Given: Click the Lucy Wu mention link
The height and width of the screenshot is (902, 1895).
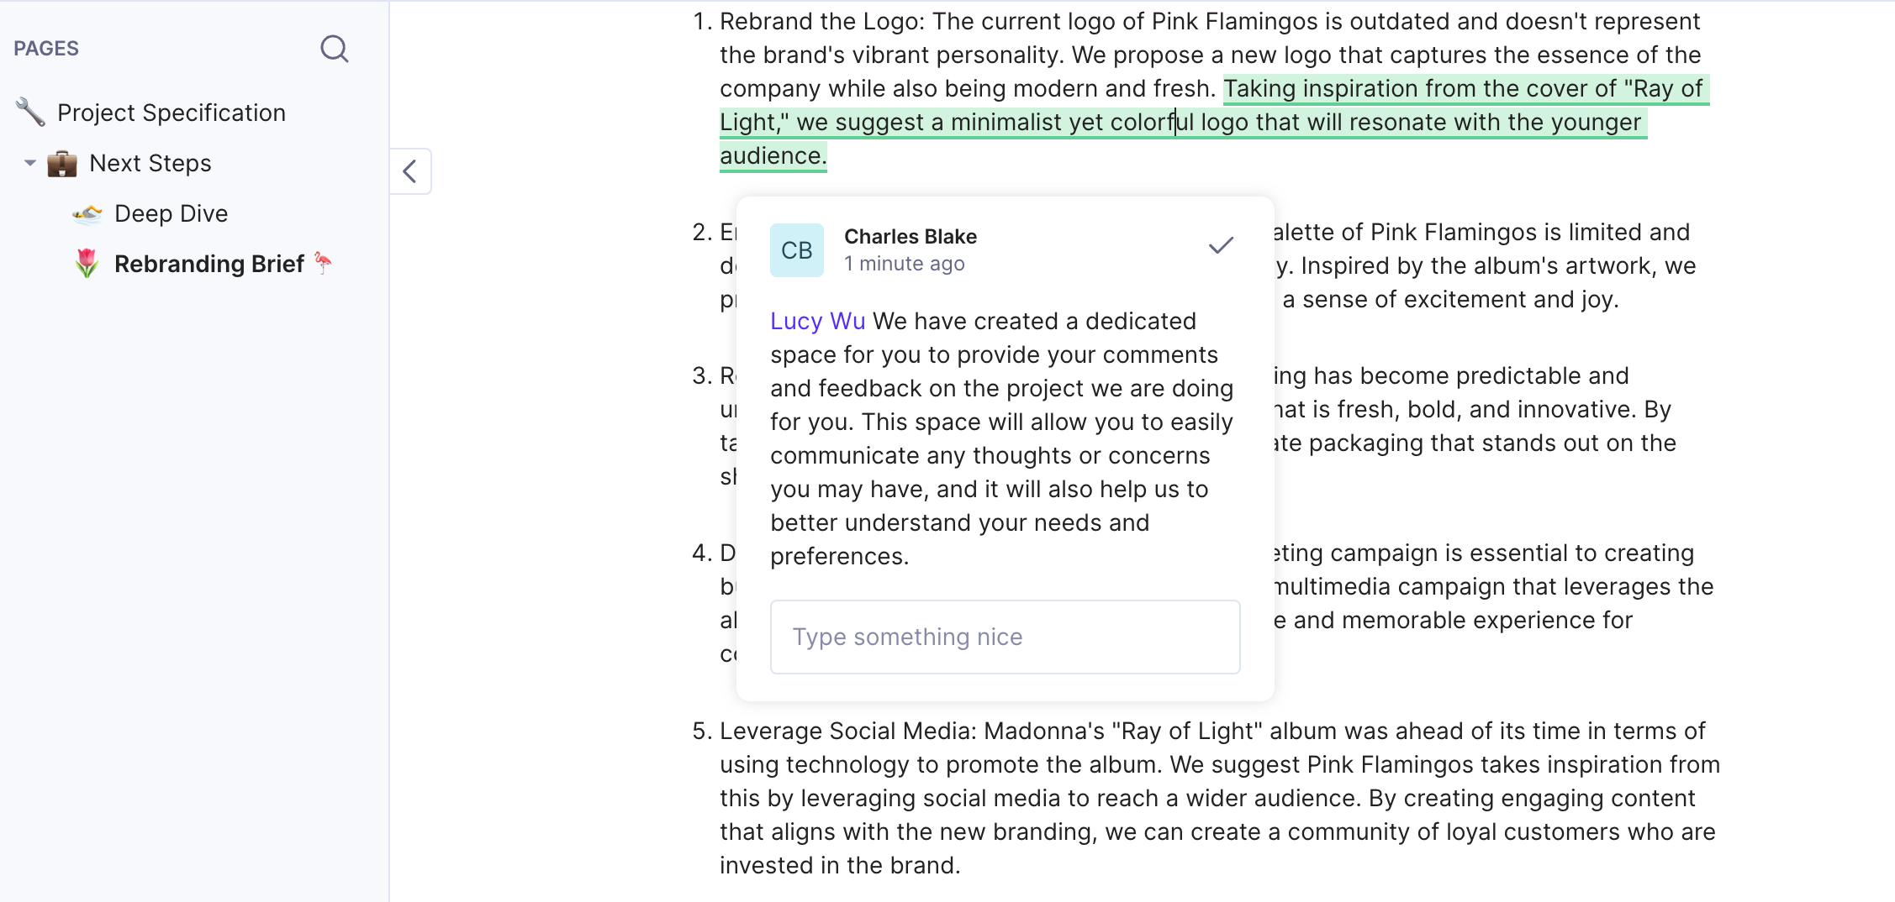Looking at the screenshot, I should pyautogui.click(x=817, y=321).
